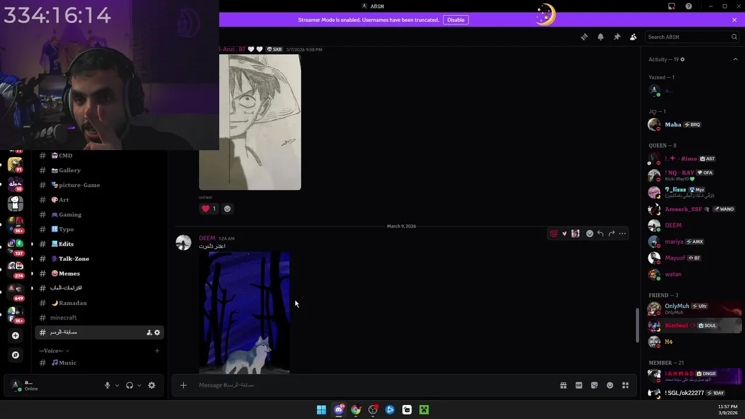Open the wolf painting image
This screenshot has height=419, width=745.
[244, 313]
